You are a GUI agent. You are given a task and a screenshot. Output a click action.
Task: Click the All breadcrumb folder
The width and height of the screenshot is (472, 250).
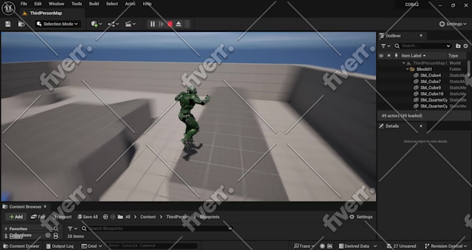tap(128, 217)
